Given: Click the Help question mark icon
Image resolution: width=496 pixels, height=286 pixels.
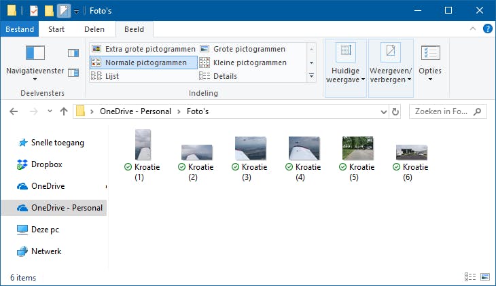Looking at the screenshot, I should [x=487, y=29].
